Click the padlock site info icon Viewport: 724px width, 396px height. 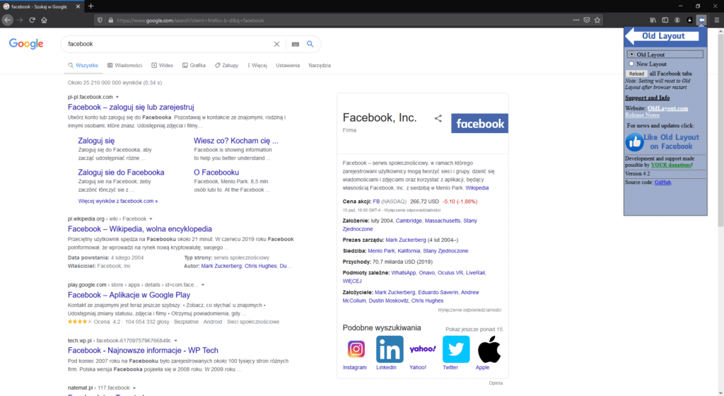tap(111, 21)
